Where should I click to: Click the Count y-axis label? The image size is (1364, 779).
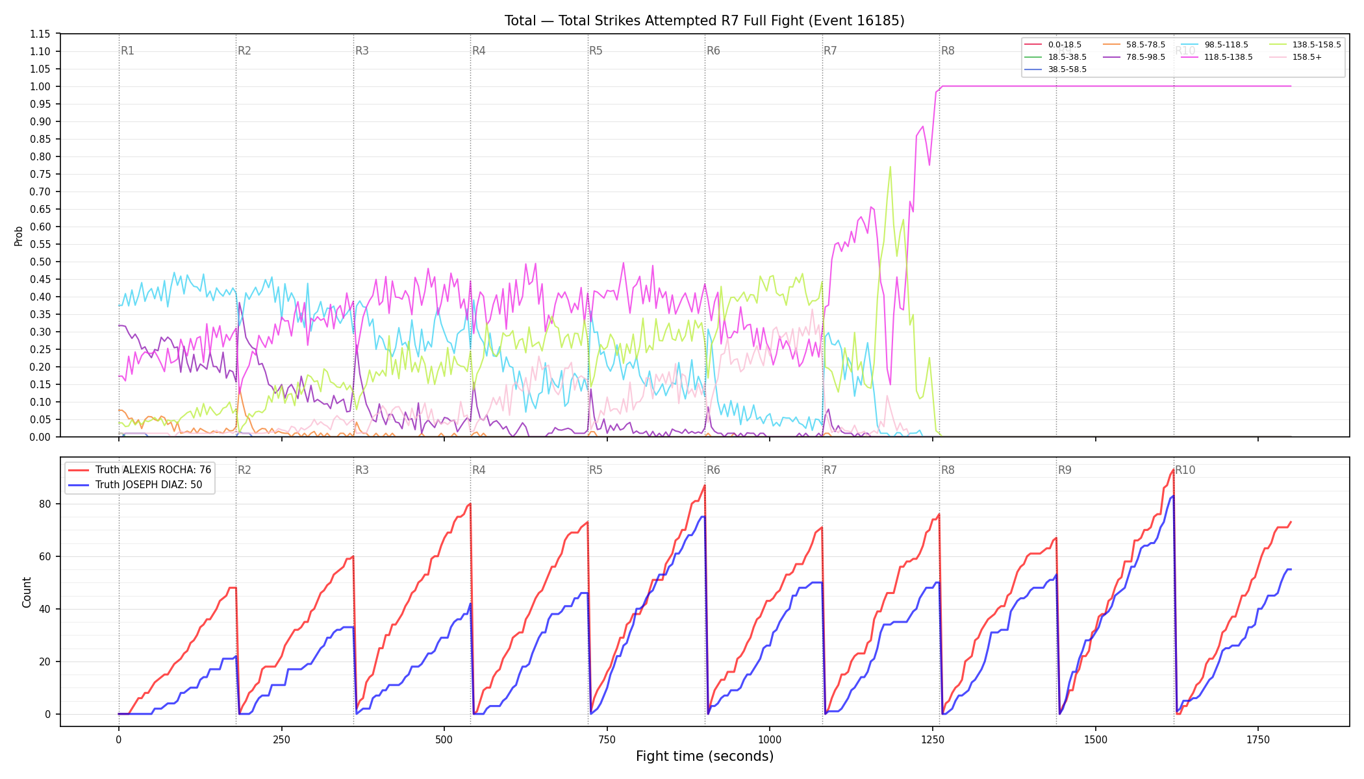(x=27, y=592)
